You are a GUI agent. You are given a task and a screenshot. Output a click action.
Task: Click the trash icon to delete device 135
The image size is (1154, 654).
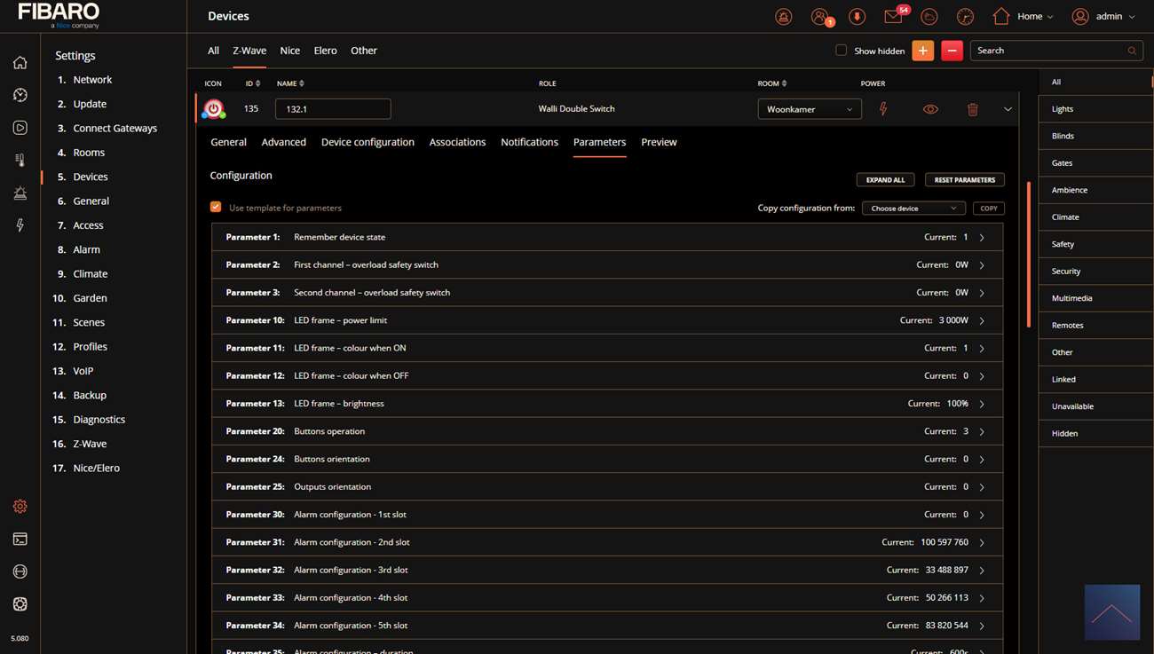coord(973,109)
